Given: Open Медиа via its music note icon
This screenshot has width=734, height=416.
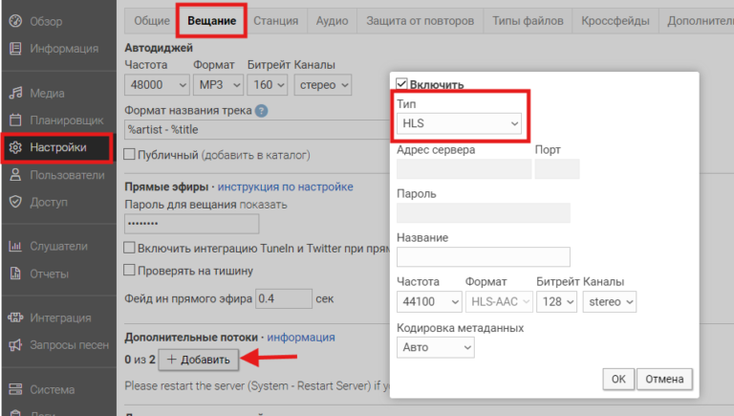Looking at the screenshot, I should [x=15, y=94].
